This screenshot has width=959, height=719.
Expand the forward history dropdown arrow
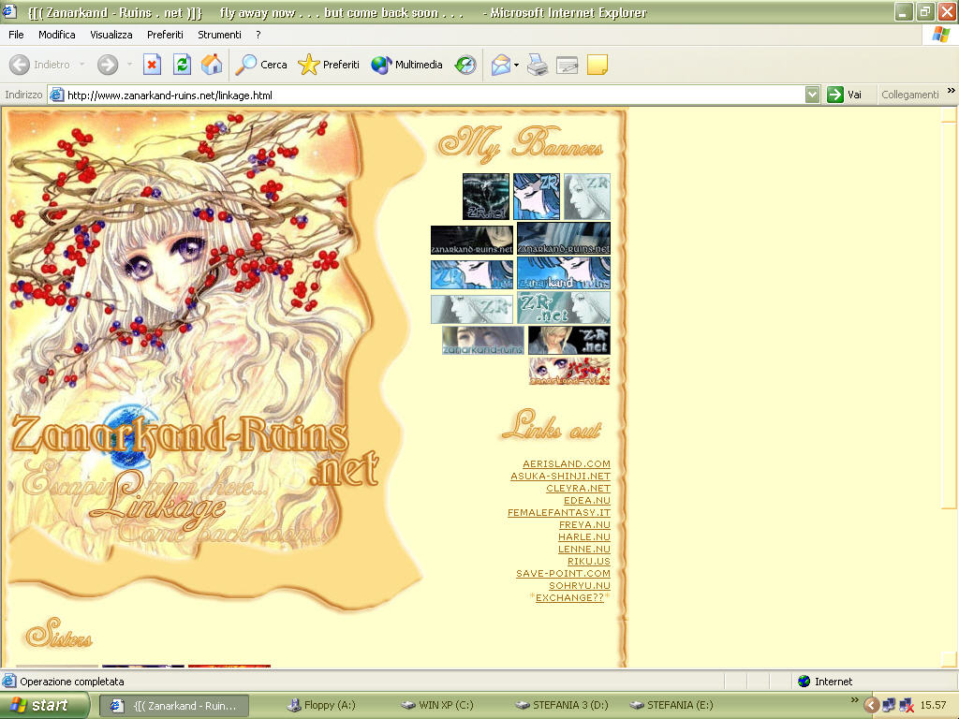(129, 65)
